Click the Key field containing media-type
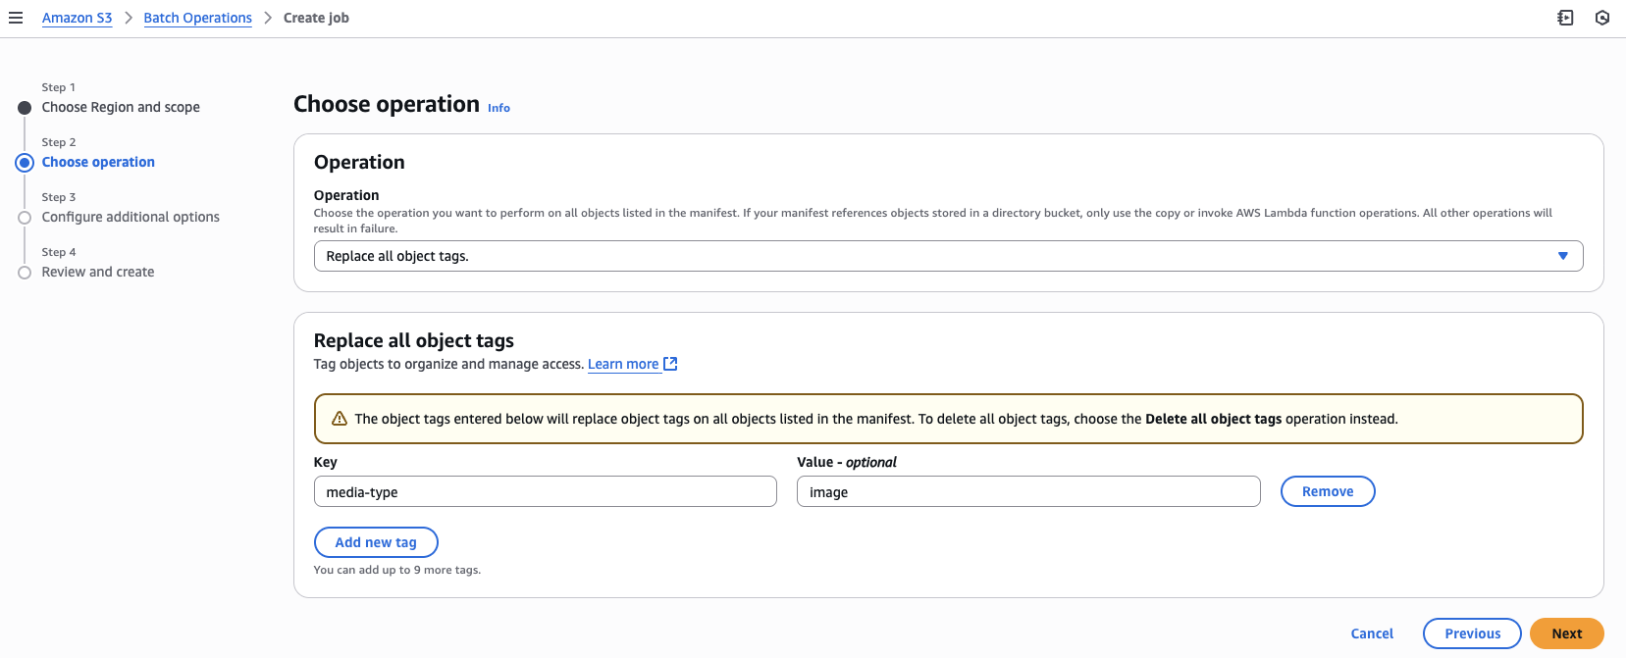The width and height of the screenshot is (1626, 658). tap(545, 491)
